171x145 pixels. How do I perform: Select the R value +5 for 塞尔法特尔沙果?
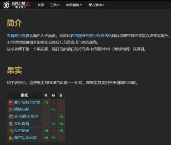(46, 102)
